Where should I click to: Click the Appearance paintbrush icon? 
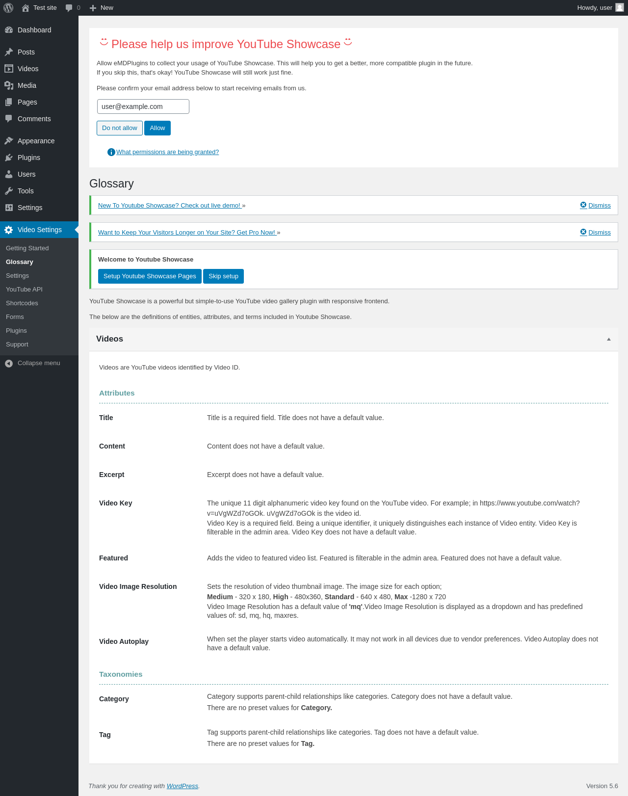click(x=9, y=141)
